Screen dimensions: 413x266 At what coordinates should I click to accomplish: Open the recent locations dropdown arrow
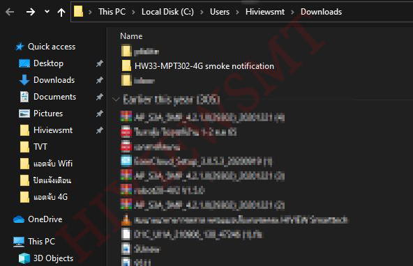coord(47,12)
